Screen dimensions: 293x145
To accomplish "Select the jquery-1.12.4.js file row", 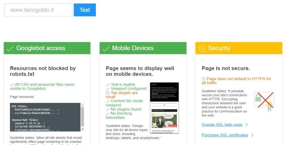I will 28,123.
